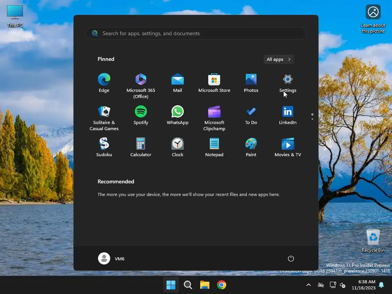Open the Clock app
Image resolution: width=392 pixels, height=294 pixels.
tap(178, 147)
